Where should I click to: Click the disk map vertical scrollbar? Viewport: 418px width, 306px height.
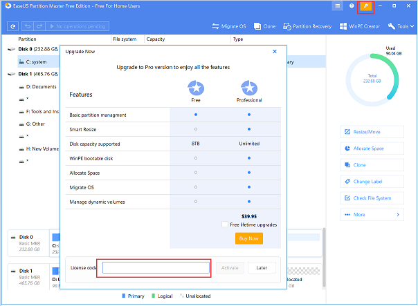point(324,258)
